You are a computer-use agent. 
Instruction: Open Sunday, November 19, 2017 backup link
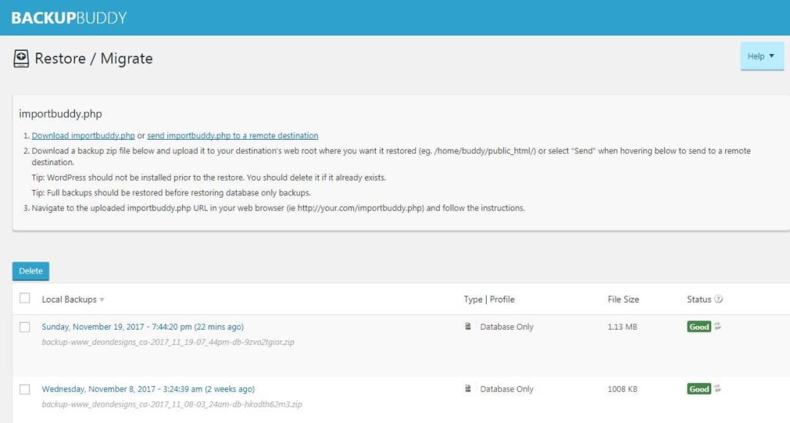143,327
